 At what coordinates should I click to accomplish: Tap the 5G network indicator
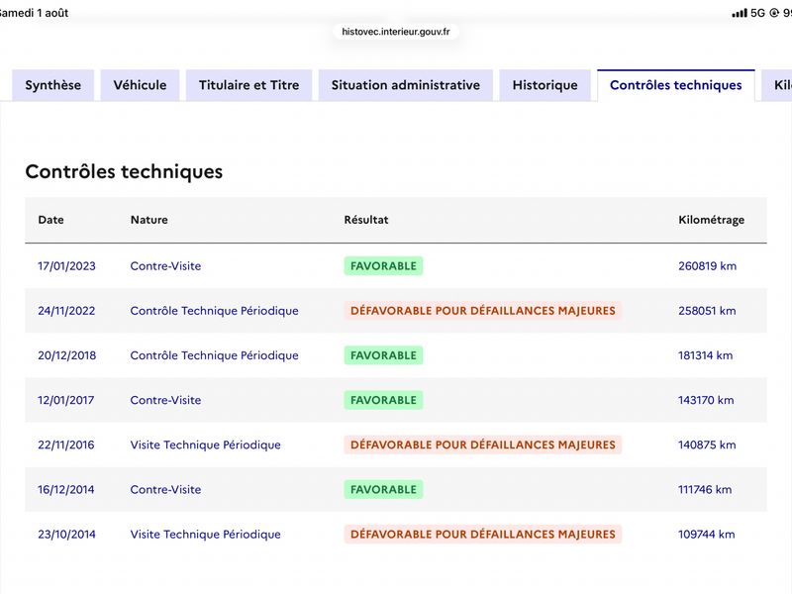click(757, 13)
